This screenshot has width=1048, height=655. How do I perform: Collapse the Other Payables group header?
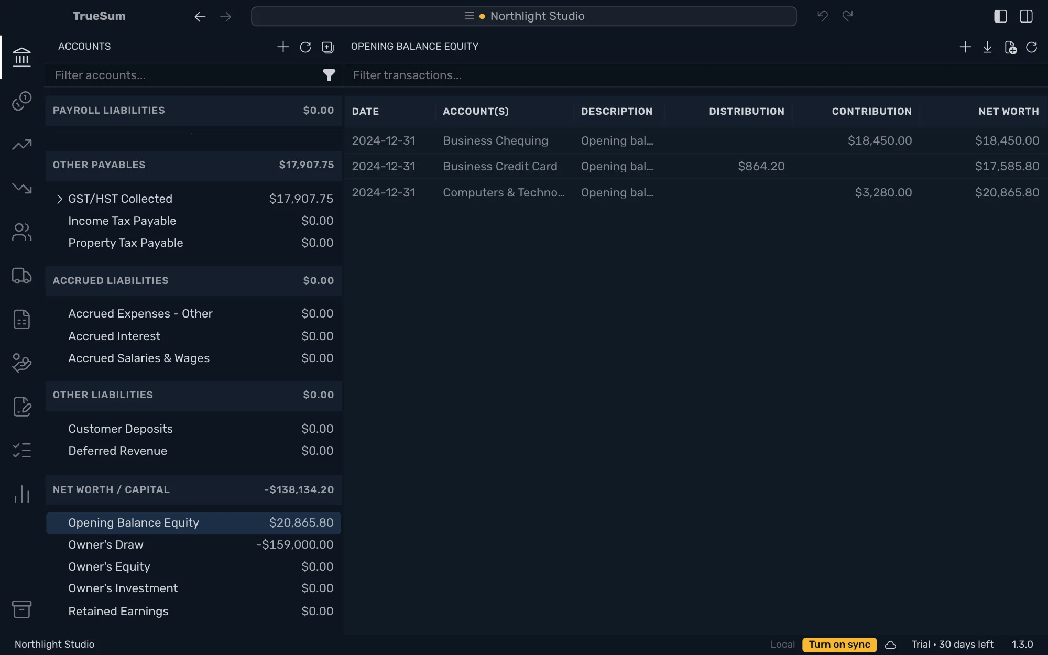(193, 165)
